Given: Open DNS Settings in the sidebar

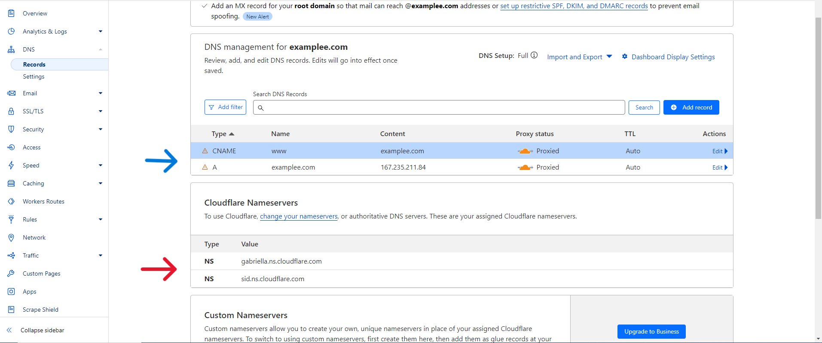Looking at the screenshot, I should pyautogui.click(x=34, y=76).
